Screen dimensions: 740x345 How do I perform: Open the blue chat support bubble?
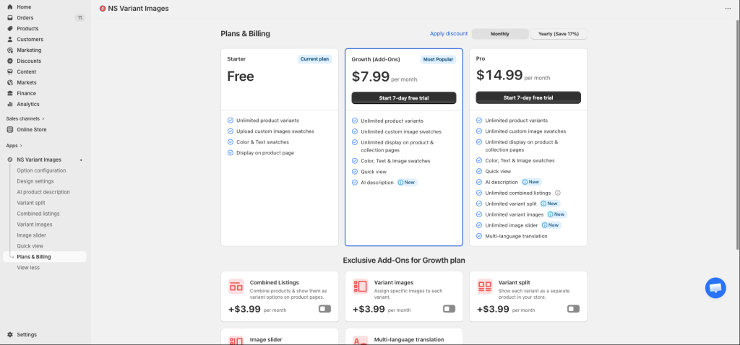point(715,288)
